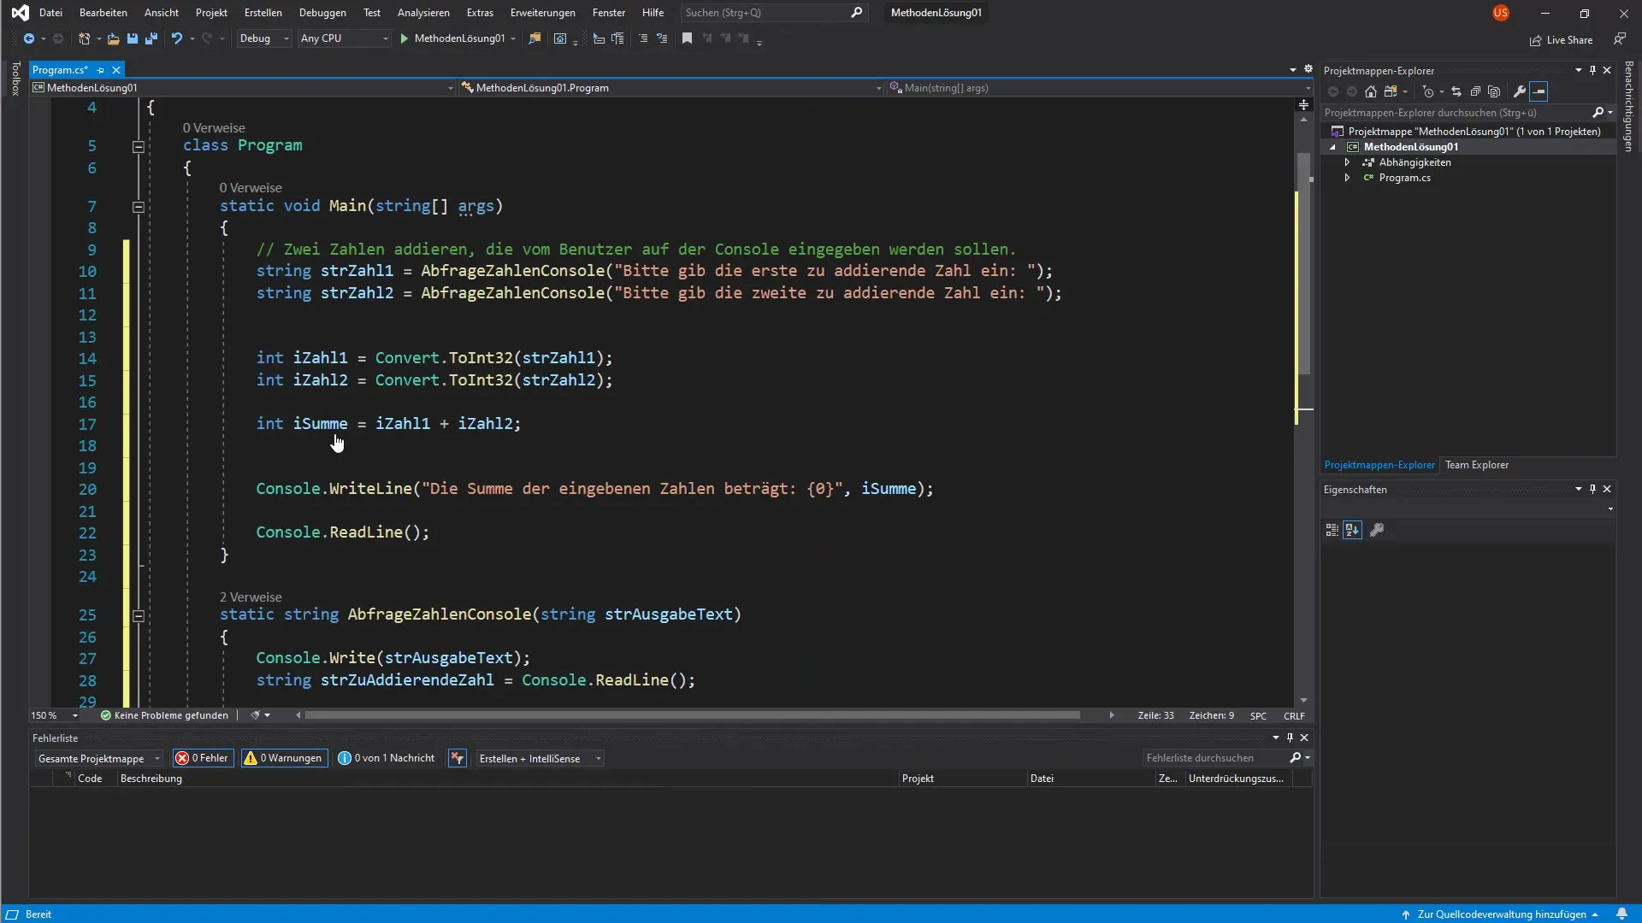Click Zur Quellcodeverwaltung hinzufügen
Viewport: 1642px width, 923px height.
coord(1502,914)
